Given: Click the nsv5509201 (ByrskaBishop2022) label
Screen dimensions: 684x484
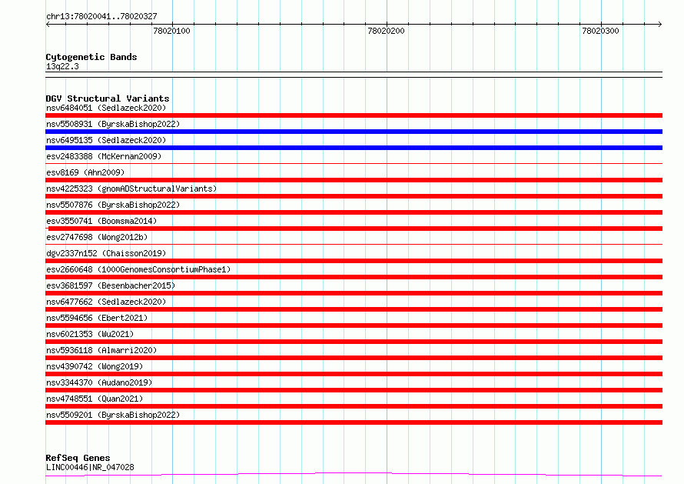Looking at the screenshot, I should coord(113,415).
